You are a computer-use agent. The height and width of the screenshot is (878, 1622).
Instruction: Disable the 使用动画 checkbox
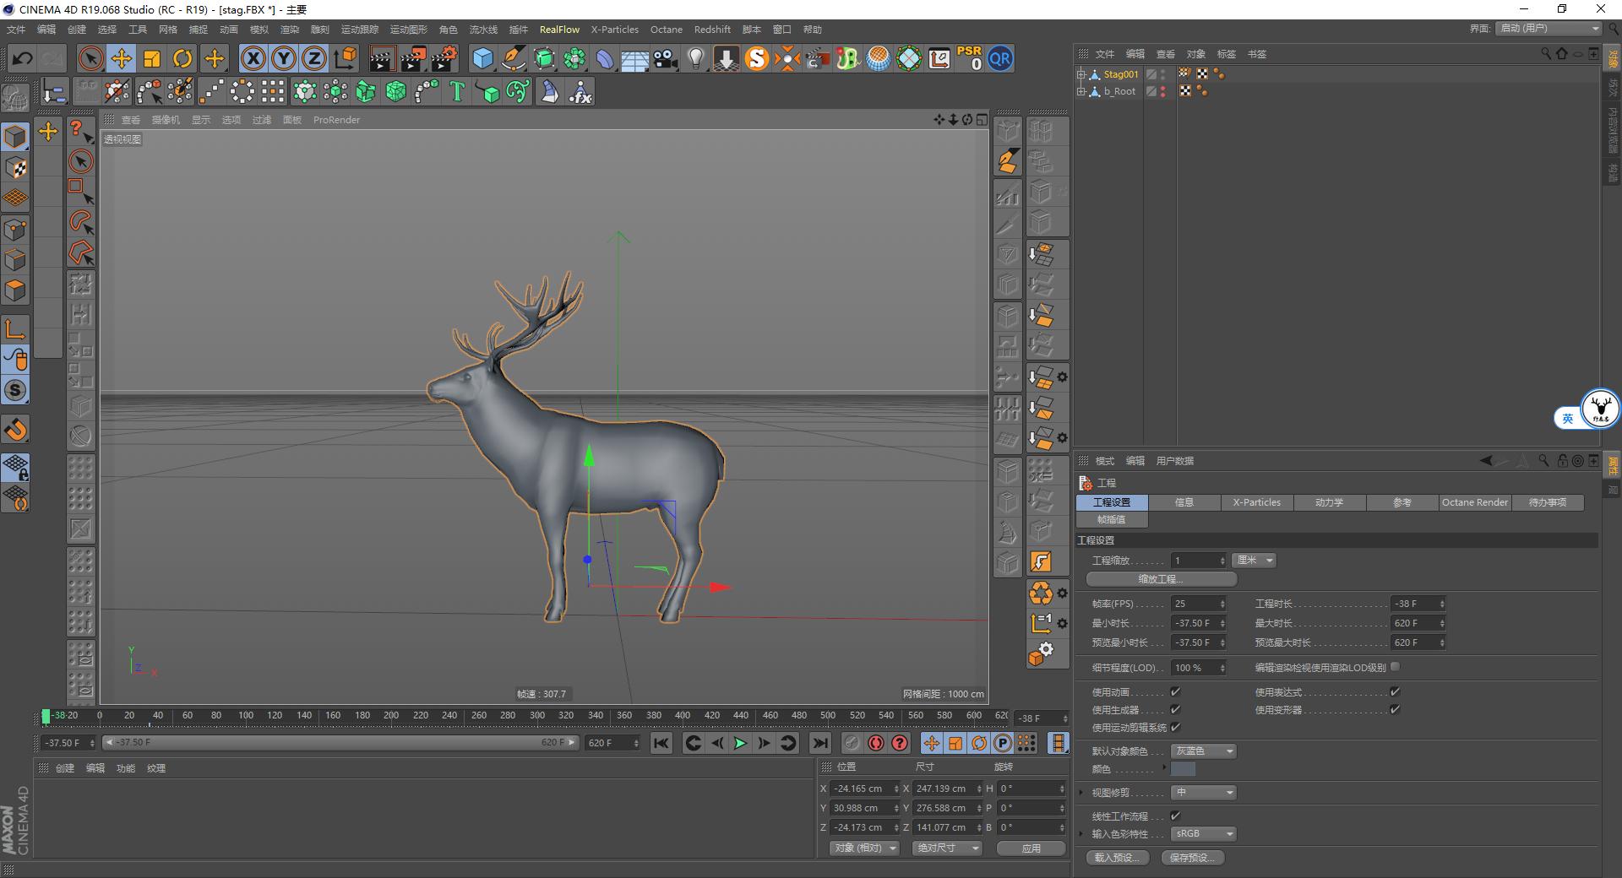click(x=1174, y=691)
